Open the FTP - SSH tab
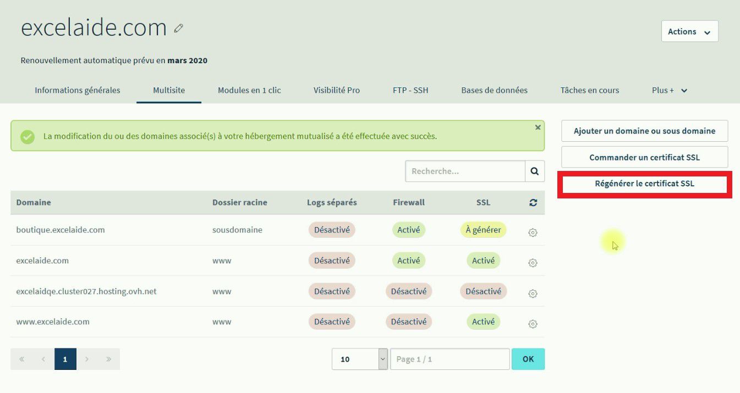The image size is (740, 393). 410,90
